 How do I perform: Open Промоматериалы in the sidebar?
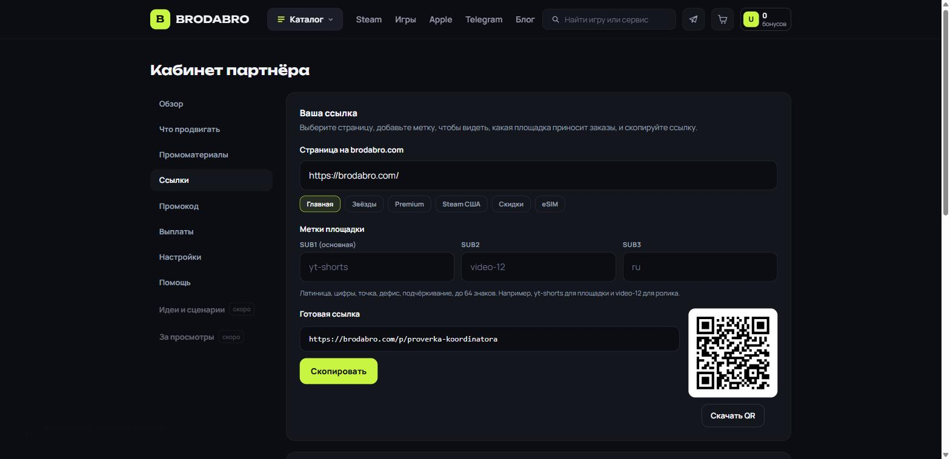tap(211, 154)
